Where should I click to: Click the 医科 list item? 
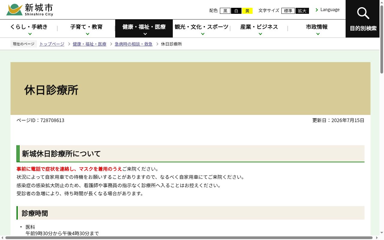point(30,227)
